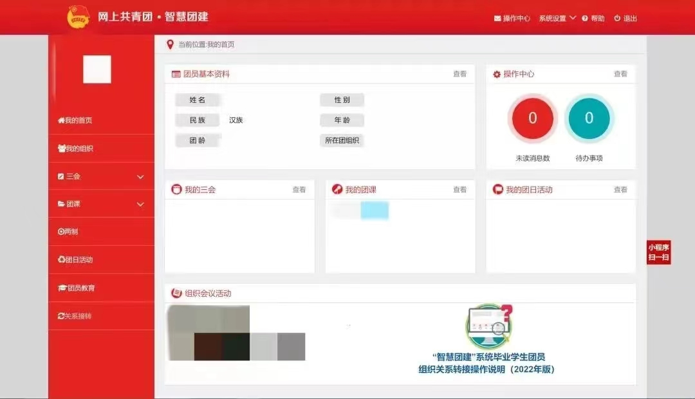Click the teal 待办事项 counter circle
The width and height of the screenshot is (695, 399).
point(589,118)
